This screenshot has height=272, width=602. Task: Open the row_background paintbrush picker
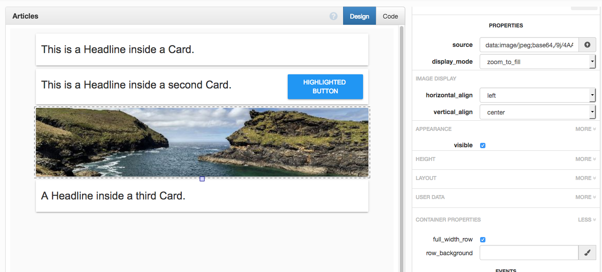coord(587,253)
